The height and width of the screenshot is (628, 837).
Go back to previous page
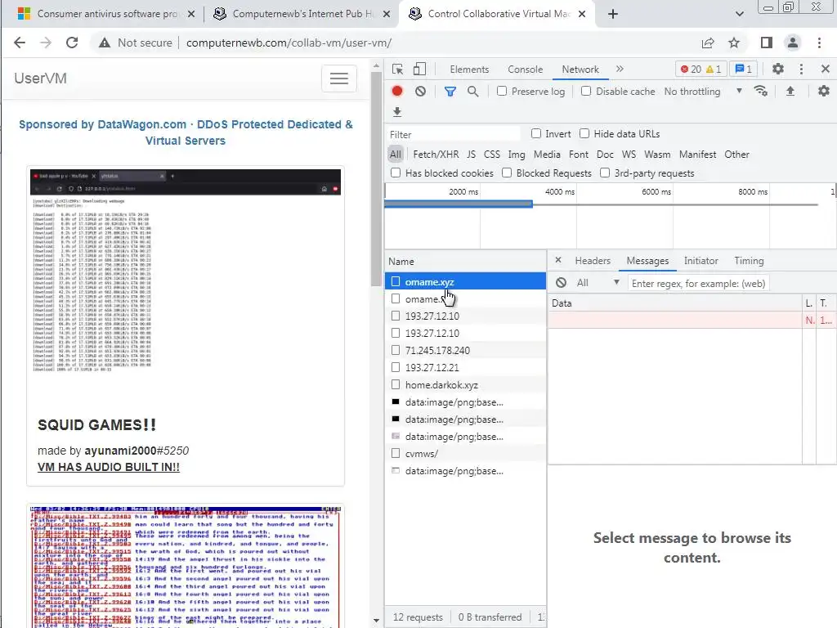(20, 43)
